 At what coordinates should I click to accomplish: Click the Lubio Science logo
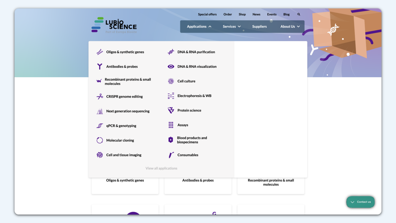114,25
